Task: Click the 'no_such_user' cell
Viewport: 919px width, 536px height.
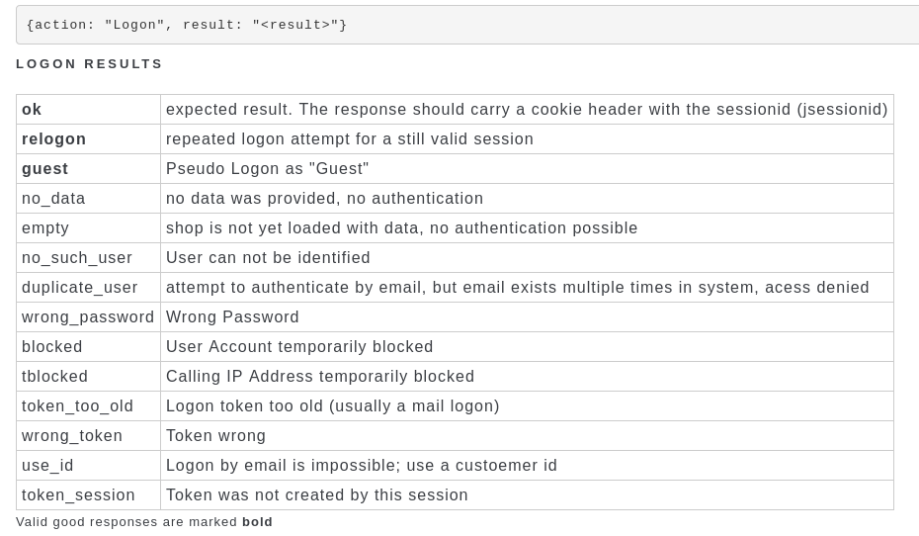Action: pyautogui.click(x=89, y=258)
